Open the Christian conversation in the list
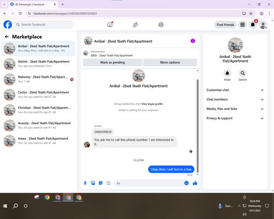274x219 pixels. click(38, 110)
